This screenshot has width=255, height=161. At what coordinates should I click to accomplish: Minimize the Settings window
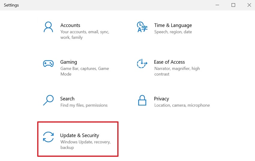point(217,5)
